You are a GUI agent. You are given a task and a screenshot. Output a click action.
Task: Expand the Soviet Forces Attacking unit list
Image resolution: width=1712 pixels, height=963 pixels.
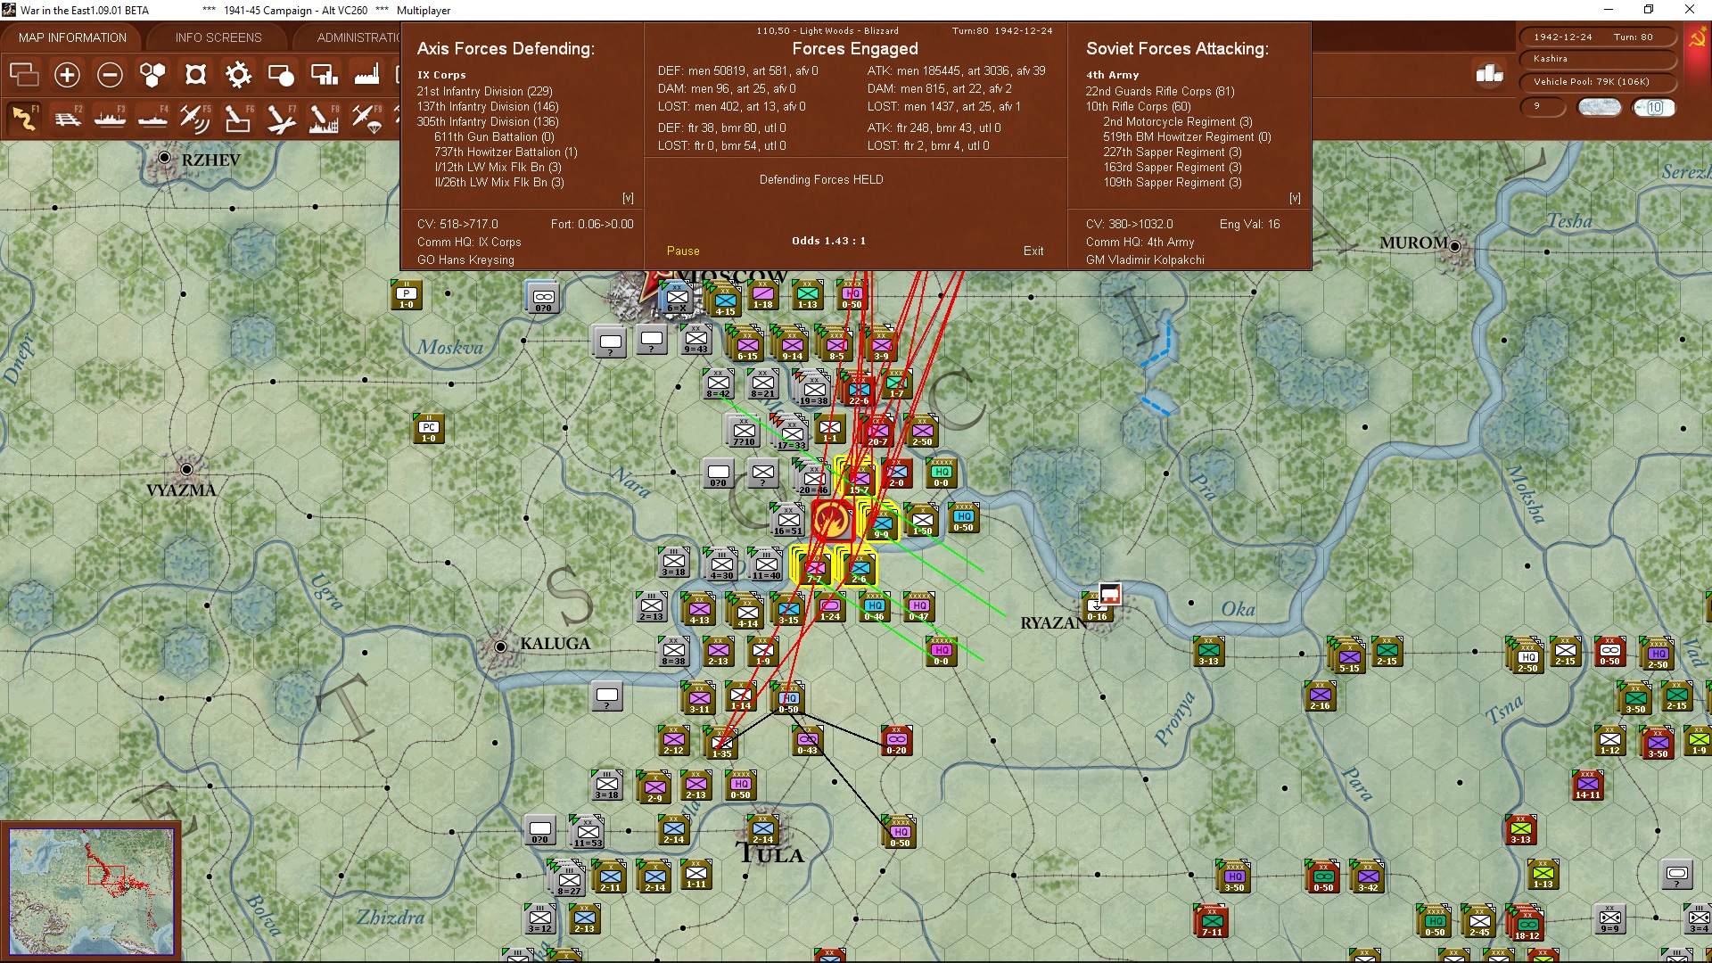click(1295, 197)
